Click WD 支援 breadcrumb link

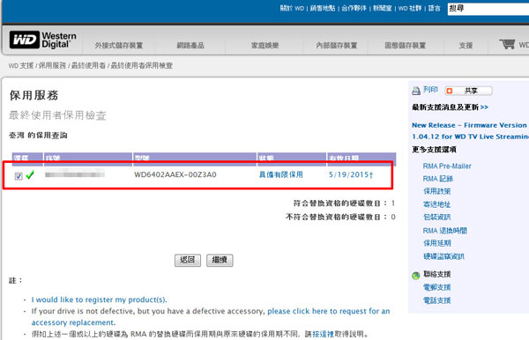pos(21,65)
